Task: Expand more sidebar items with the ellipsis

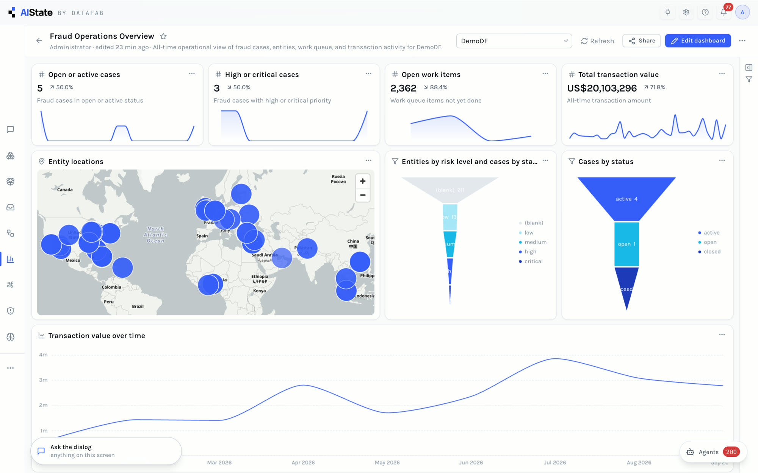Action: pyautogui.click(x=11, y=368)
